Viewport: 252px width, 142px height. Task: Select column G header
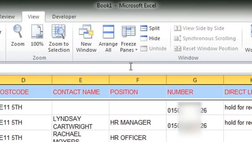coord(195,80)
